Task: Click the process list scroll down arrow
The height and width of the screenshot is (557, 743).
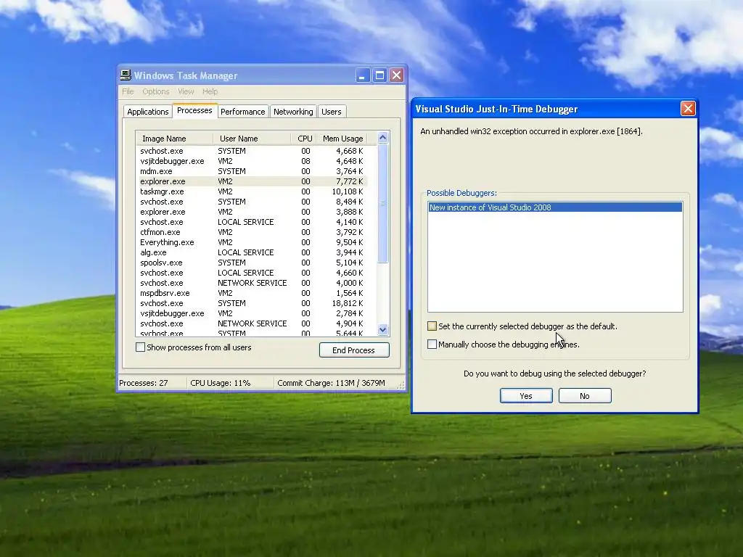Action: [383, 330]
